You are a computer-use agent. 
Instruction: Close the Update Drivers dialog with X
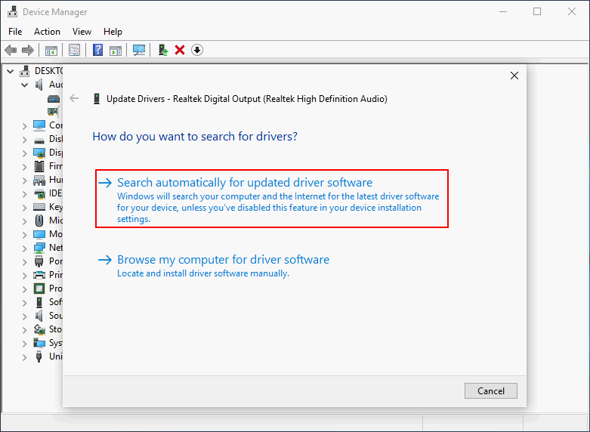click(x=514, y=76)
